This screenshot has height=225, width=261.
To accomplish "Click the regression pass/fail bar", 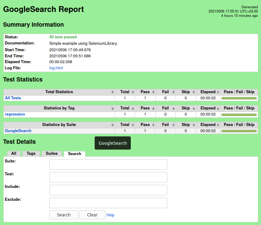I will coord(239,115).
